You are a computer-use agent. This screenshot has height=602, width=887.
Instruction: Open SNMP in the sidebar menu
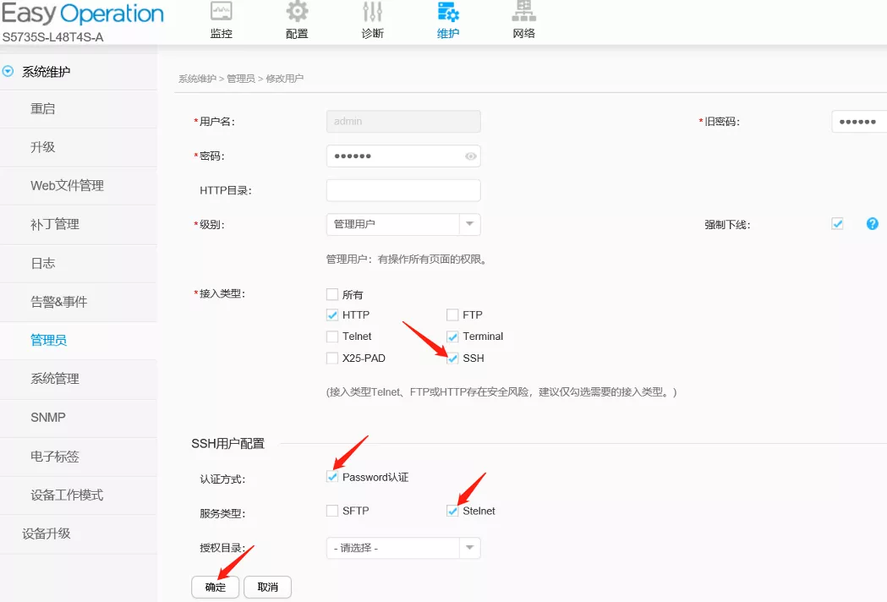[x=48, y=418]
